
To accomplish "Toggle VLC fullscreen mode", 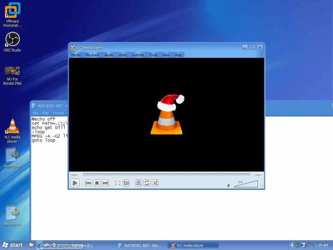I will tap(117, 183).
